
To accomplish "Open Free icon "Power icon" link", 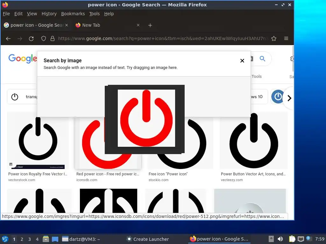I will [x=168, y=174].
